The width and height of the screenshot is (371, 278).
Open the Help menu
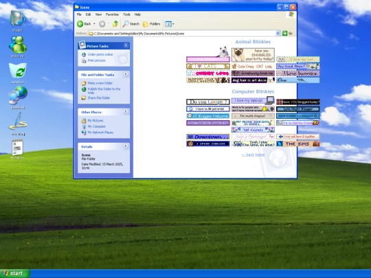[137, 14]
